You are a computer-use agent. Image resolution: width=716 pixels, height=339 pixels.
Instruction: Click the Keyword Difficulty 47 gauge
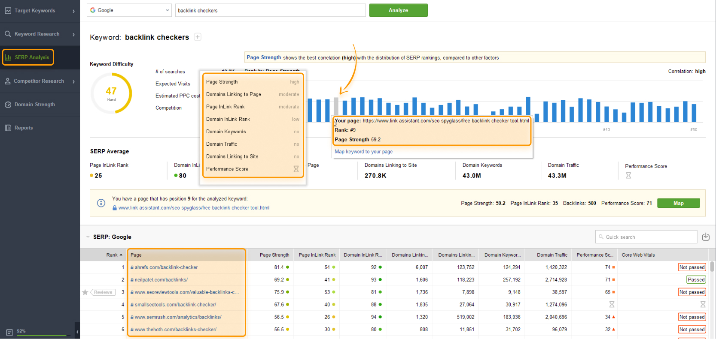(111, 93)
